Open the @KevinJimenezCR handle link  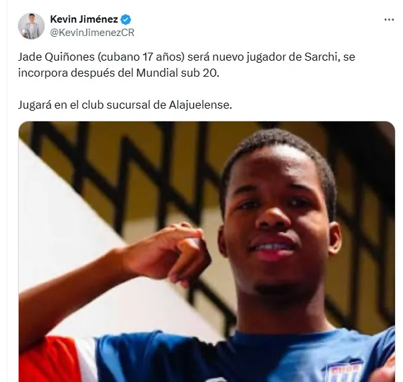(x=92, y=33)
